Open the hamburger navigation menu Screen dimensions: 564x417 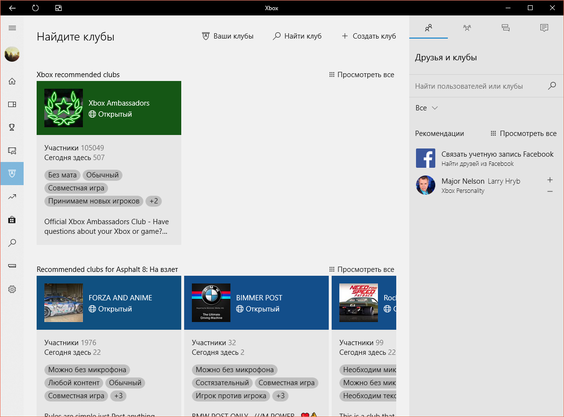12,28
